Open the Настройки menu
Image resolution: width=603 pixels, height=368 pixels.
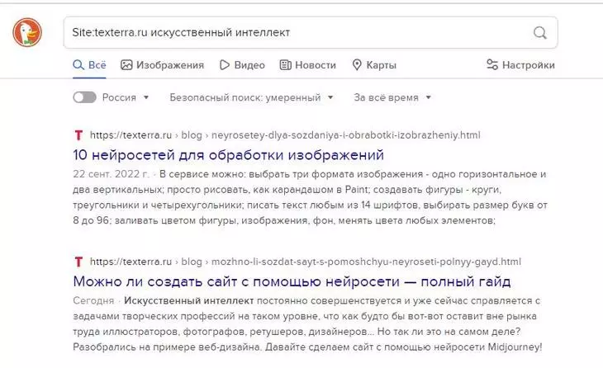click(x=520, y=65)
